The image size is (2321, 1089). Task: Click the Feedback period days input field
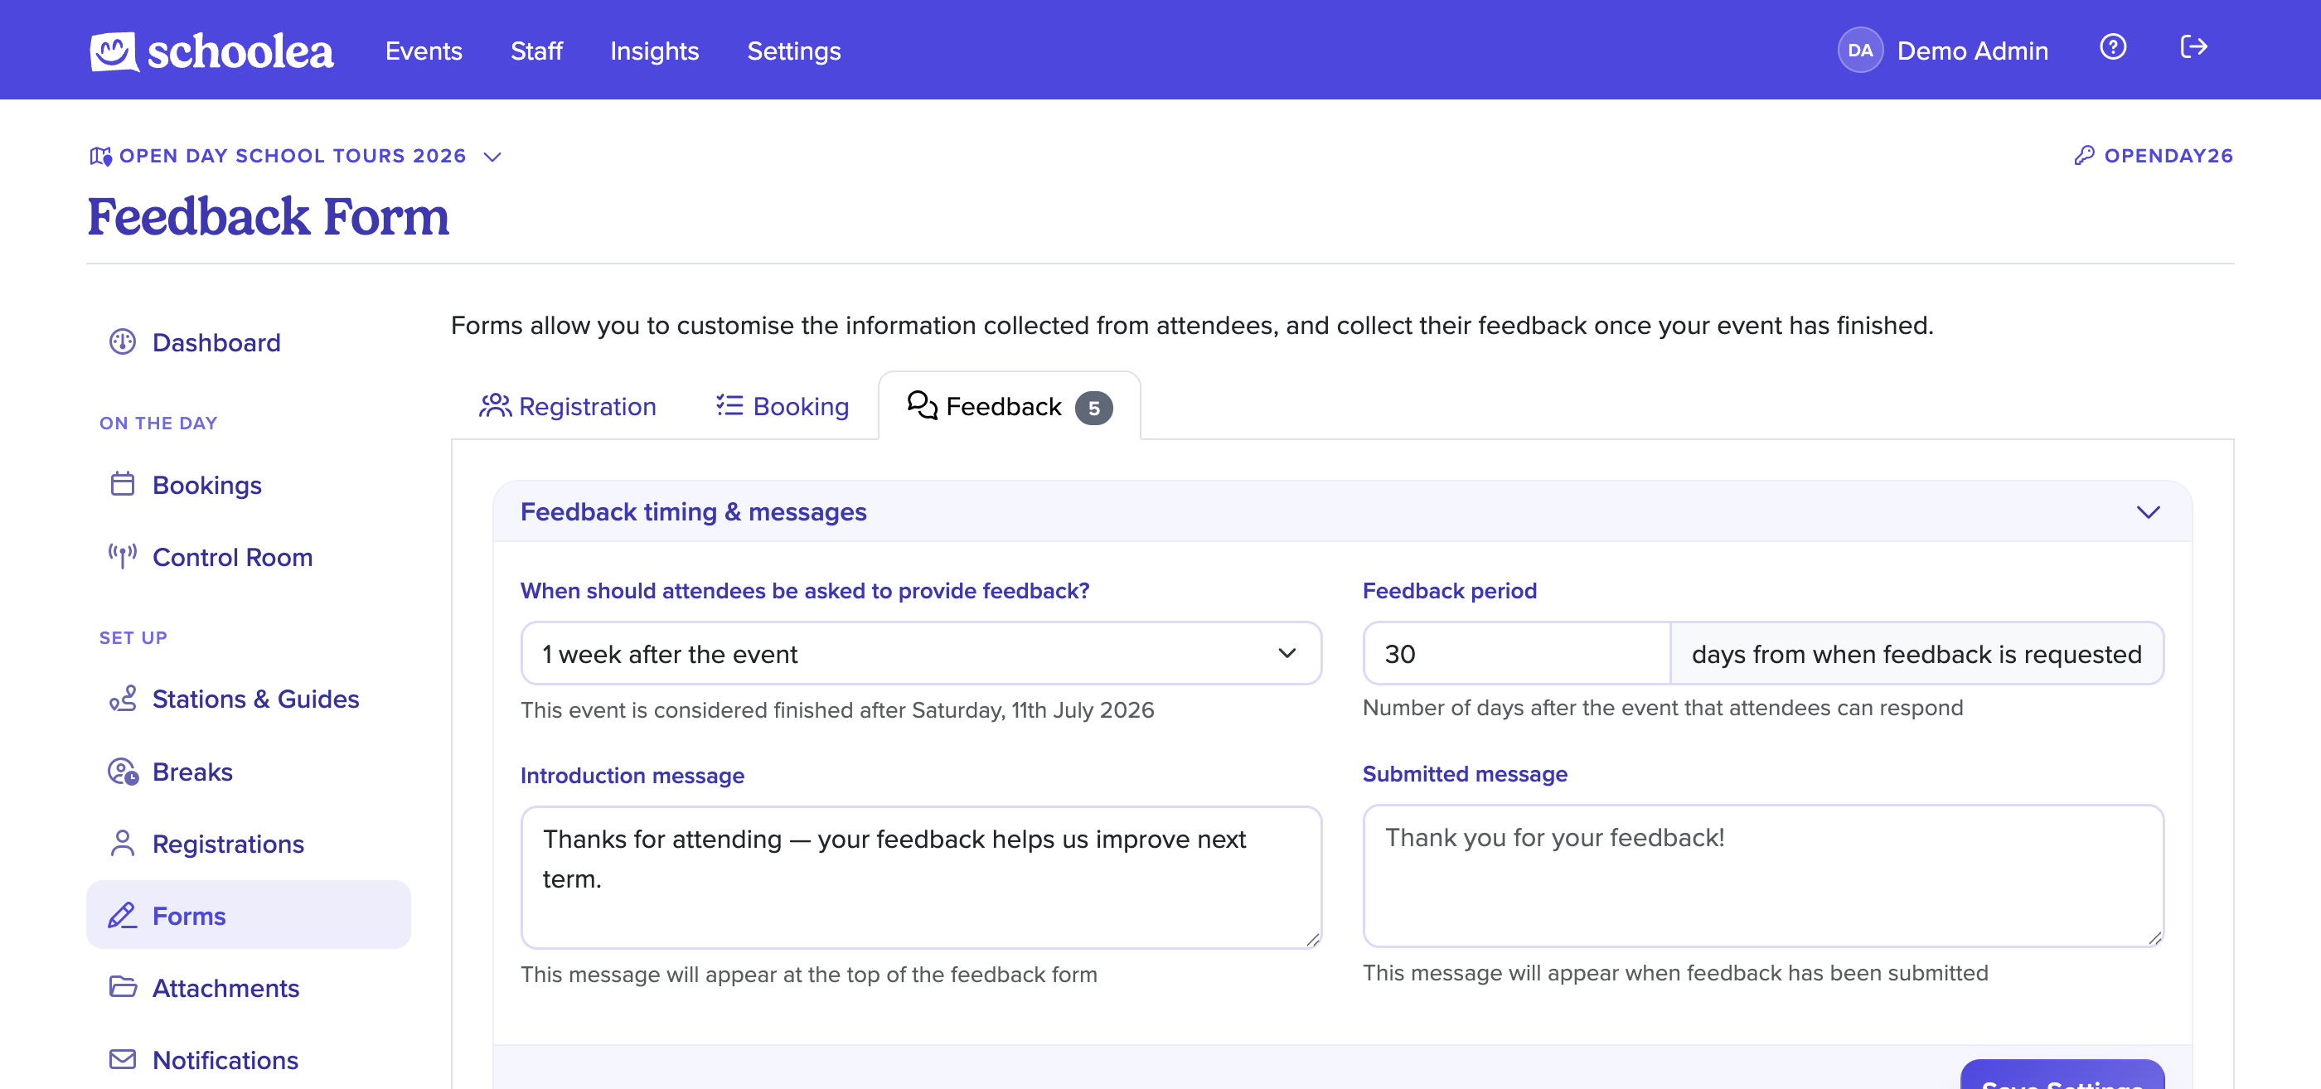tap(1516, 654)
